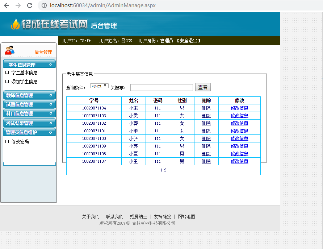The width and height of the screenshot is (323, 249).
Task: Delete student 10020071103 小贯
Action: [x=206, y=116]
